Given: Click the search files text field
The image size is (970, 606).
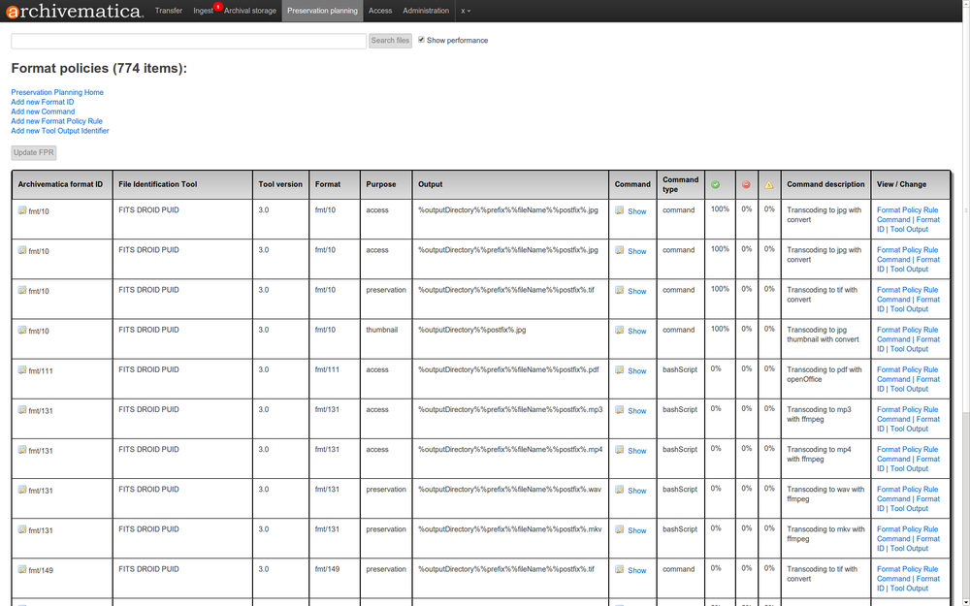Looking at the screenshot, I should [x=188, y=41].
